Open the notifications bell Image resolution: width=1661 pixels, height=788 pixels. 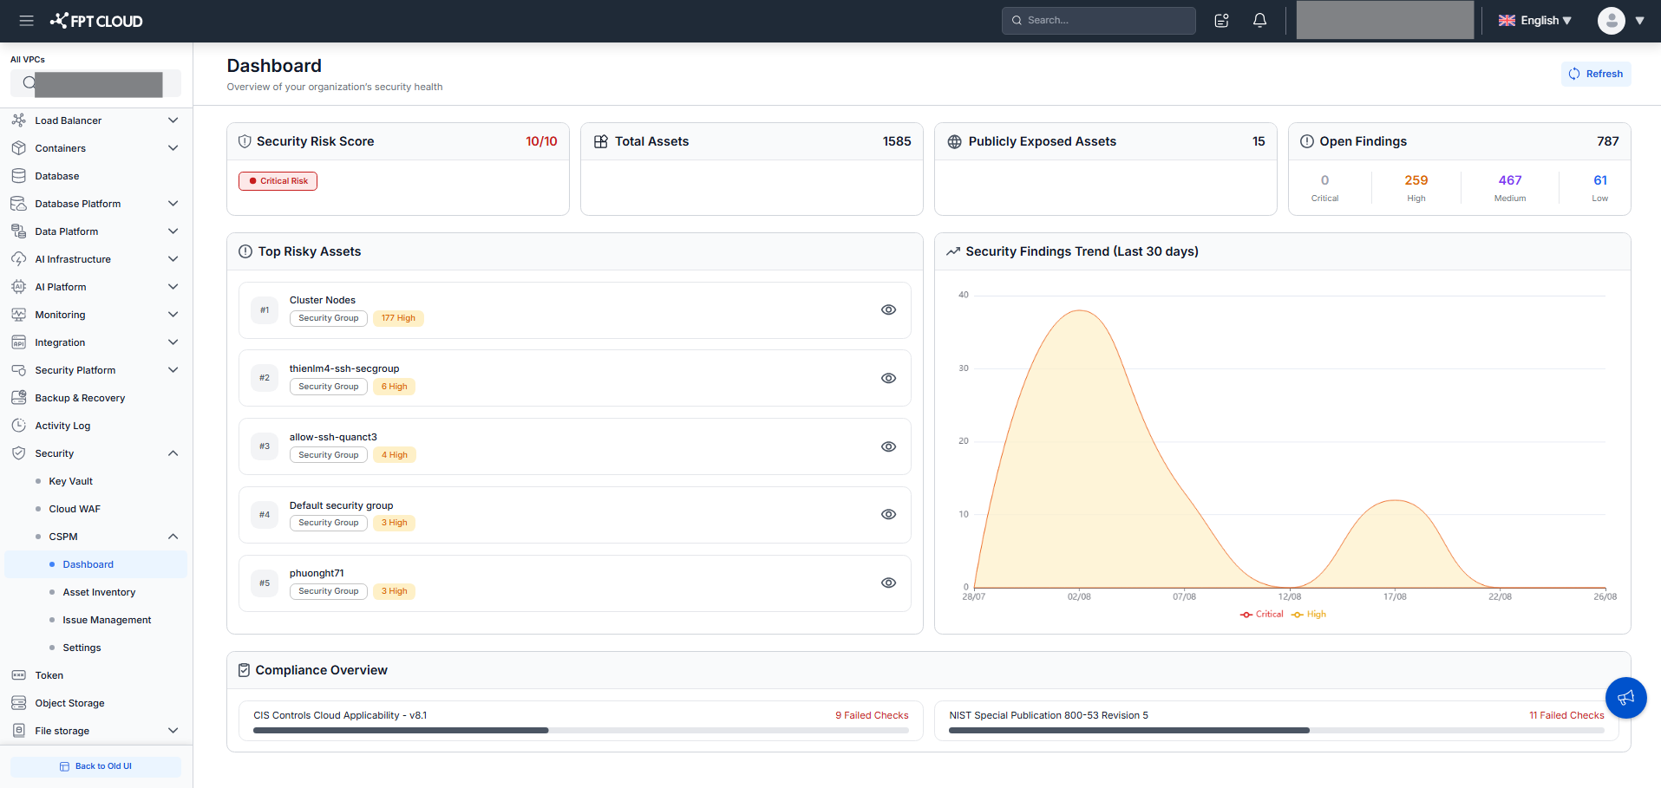pyautogui.click(x=1259, y=20)
